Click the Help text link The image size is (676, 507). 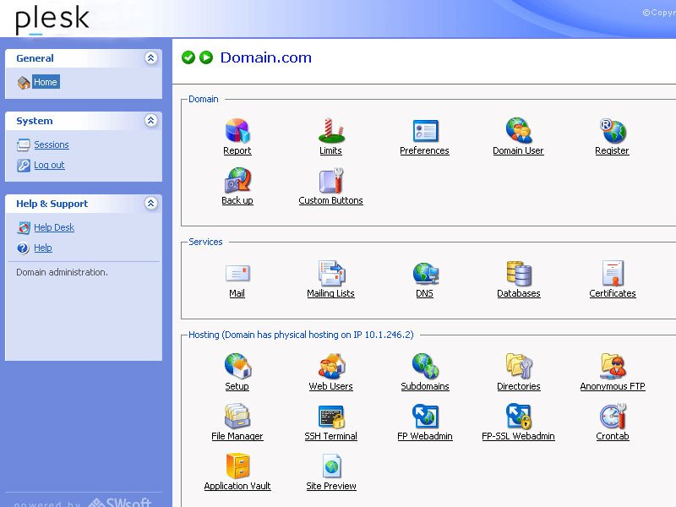coord(43,248)
